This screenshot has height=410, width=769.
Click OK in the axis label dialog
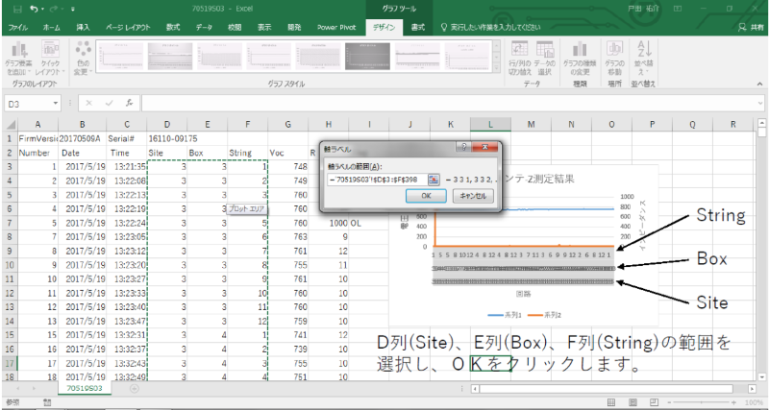[x=426, y=196]
